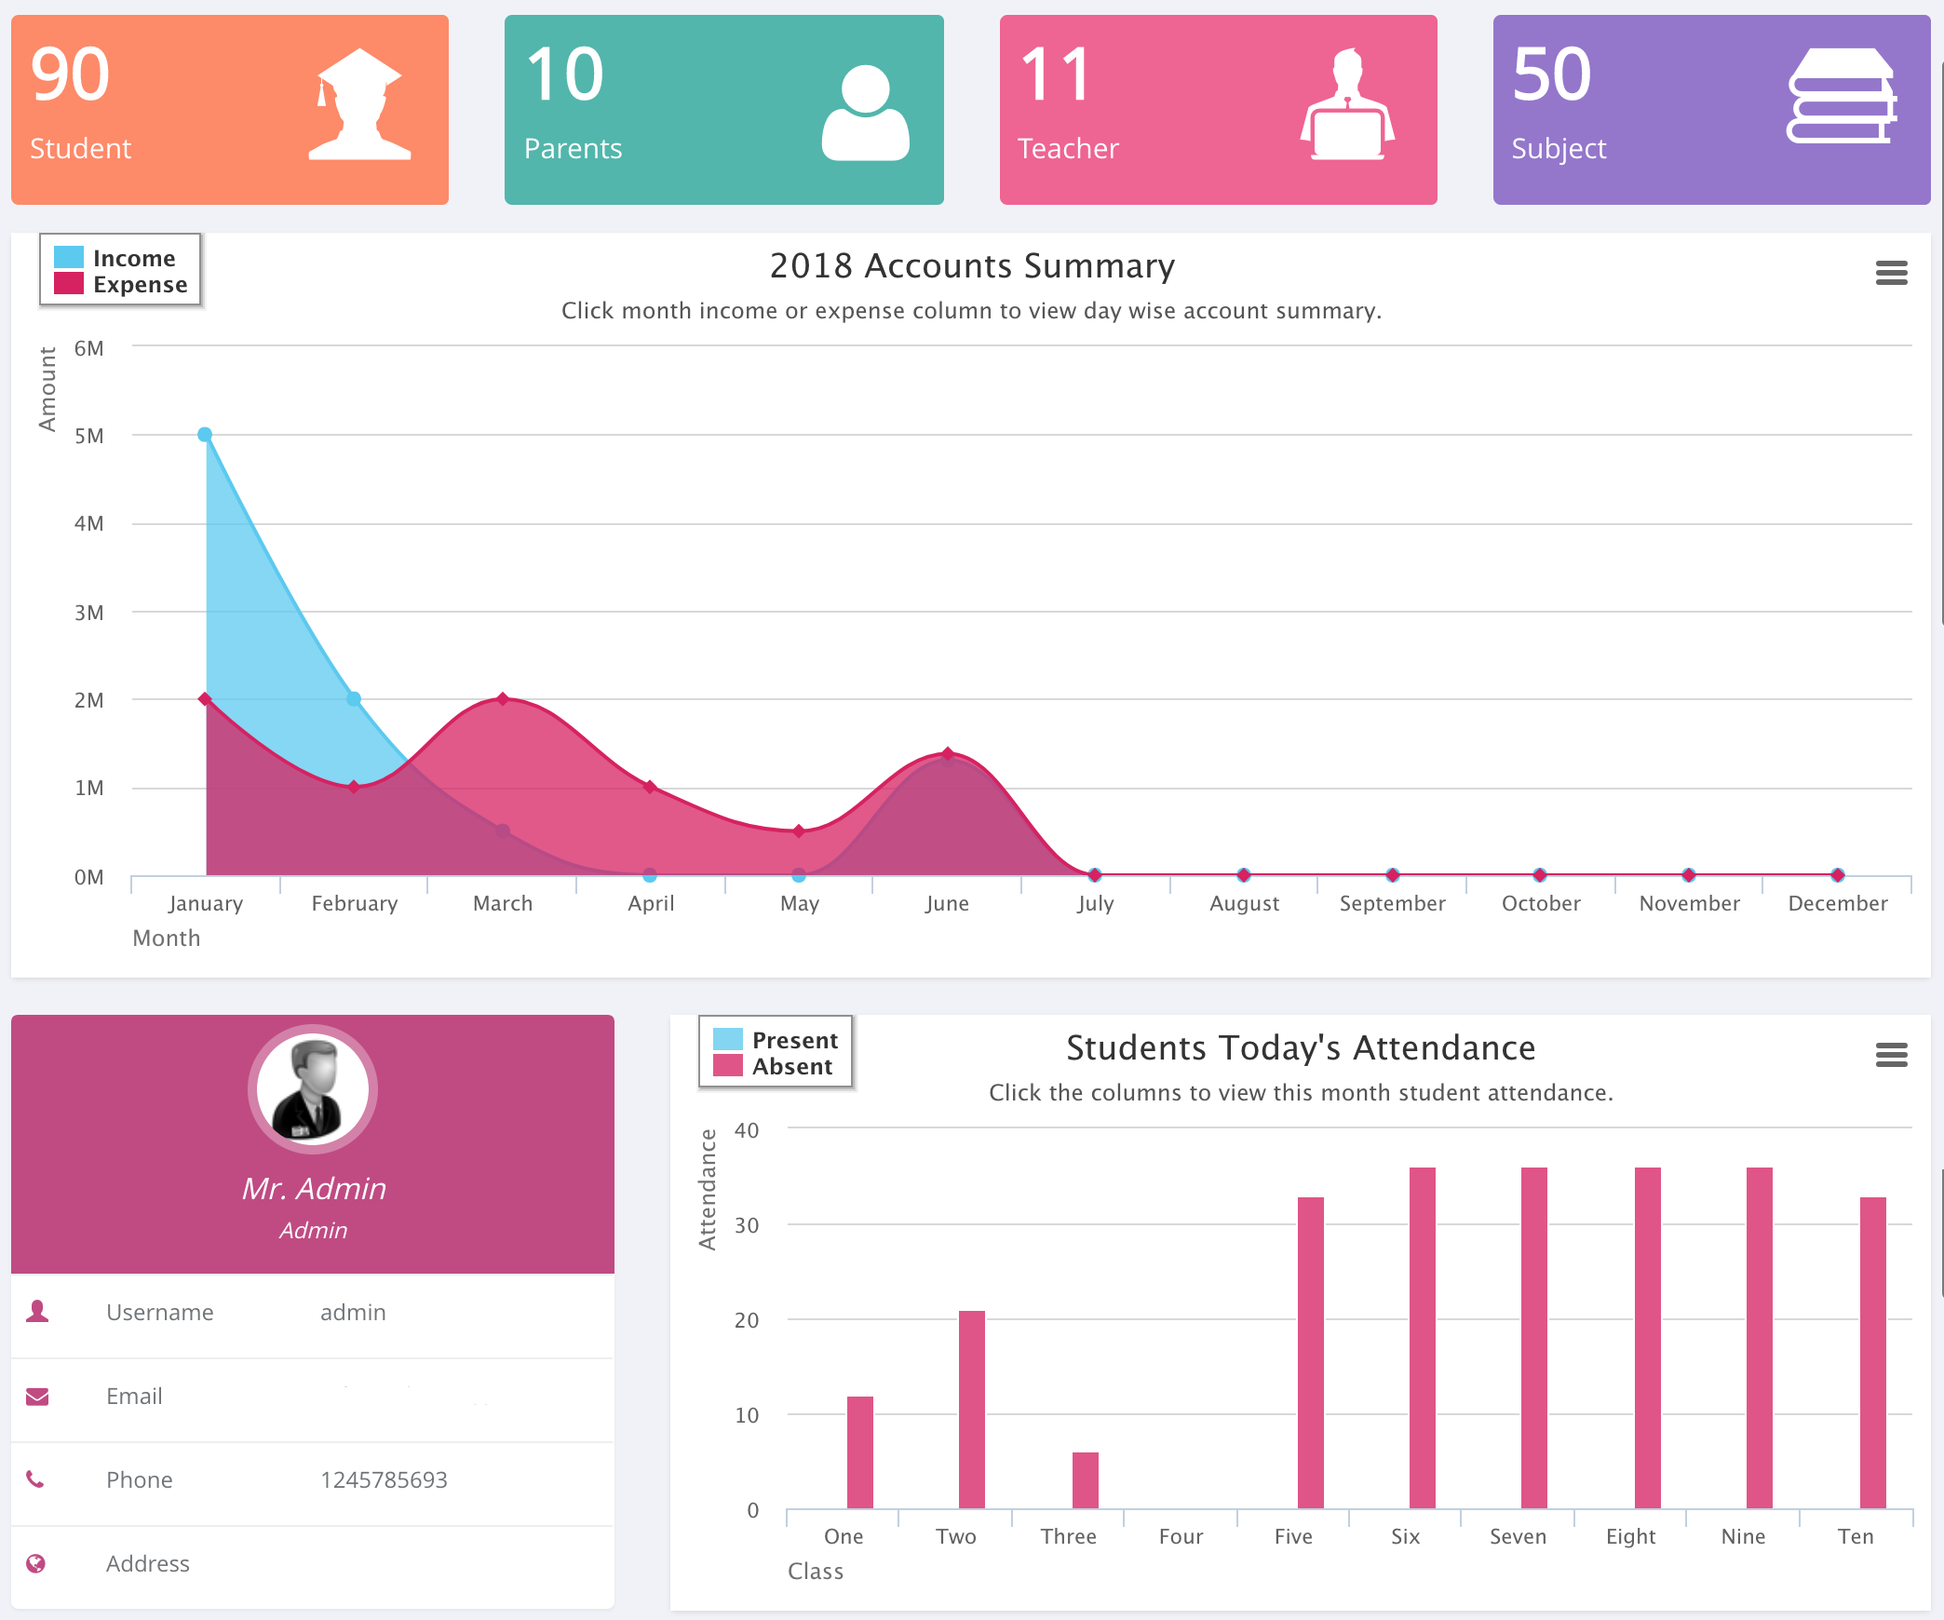Viewport: 1944px width, 1620px height.
Task: Toggle Present series in attendance legend
Action: pyautogui.click(x=794, y=1040)
